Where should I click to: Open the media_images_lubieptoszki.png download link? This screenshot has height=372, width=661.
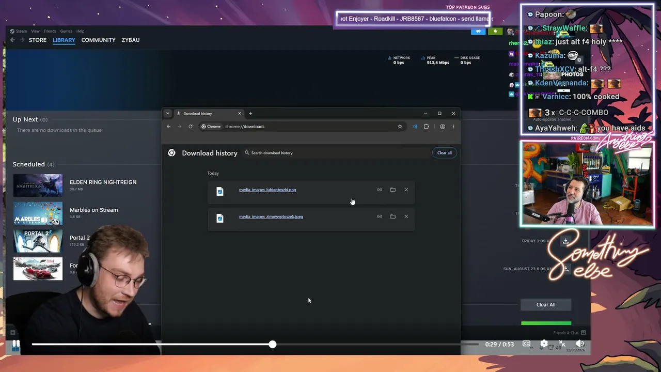click(x=267, y=190)
